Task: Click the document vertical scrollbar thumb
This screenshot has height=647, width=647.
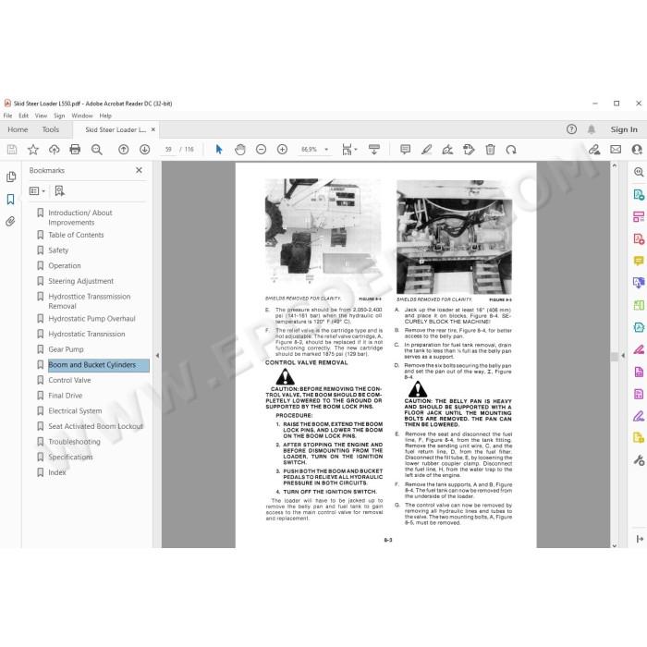Action: point(615,357)
